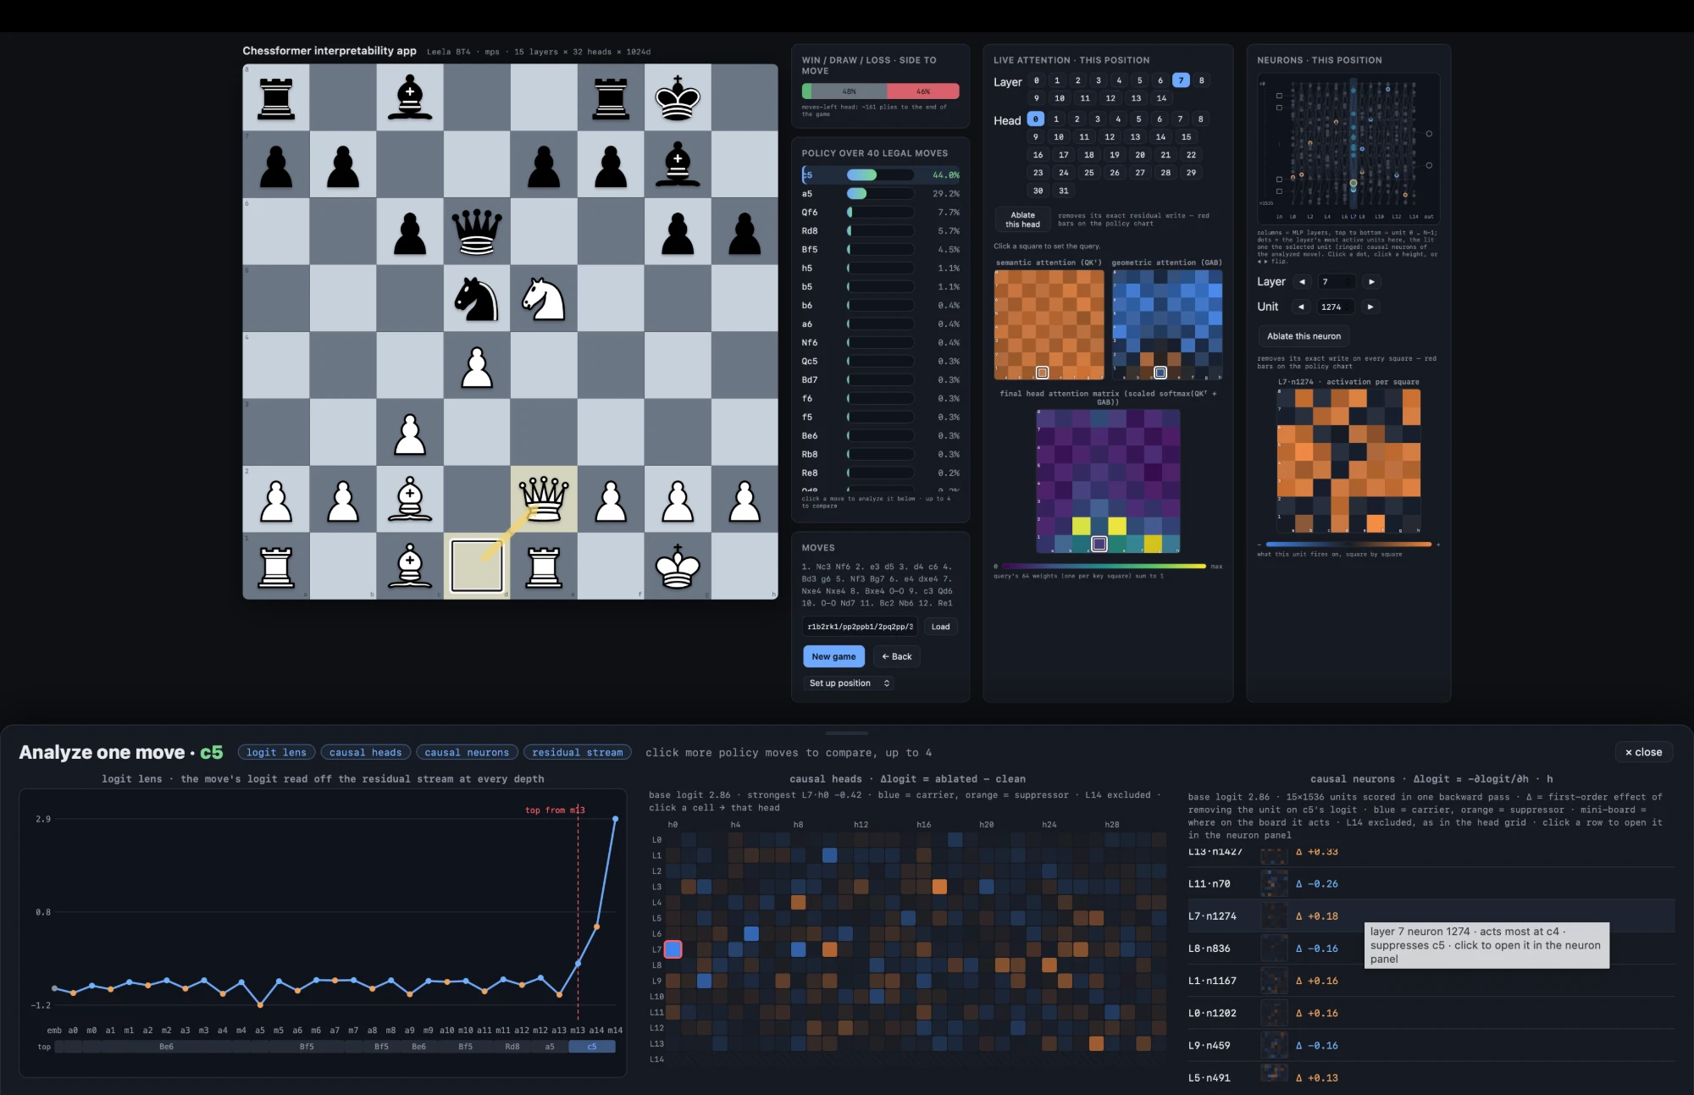Click the black king on g8
The width and height of the screenshot is (1694, 1095).
point(678,97)
